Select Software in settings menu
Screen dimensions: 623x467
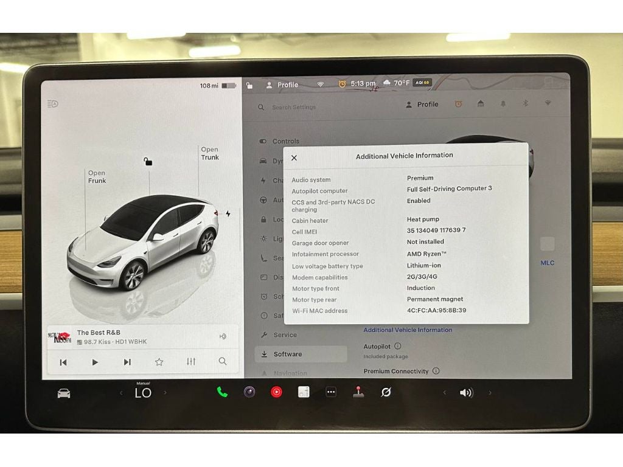(301, 354)
